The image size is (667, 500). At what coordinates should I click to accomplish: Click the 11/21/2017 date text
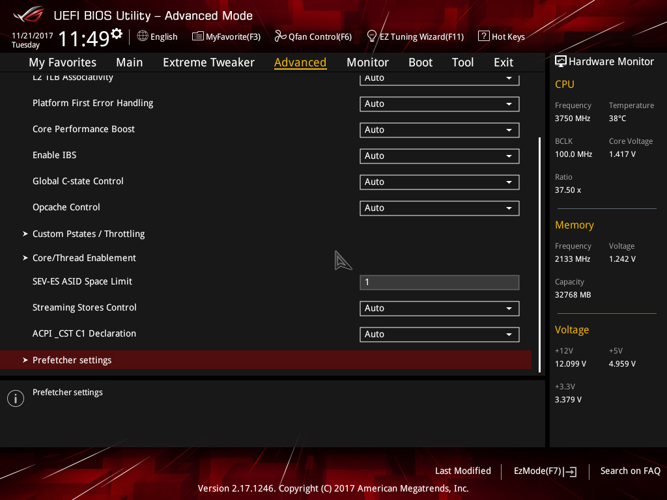[33, 35]
